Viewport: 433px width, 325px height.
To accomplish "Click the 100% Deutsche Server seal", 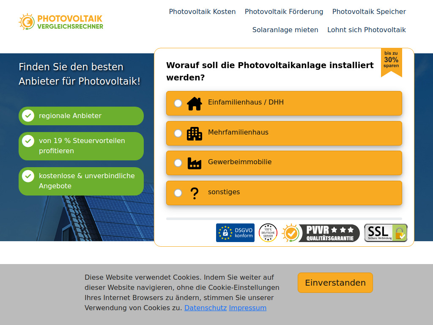I will click(x=268, y=233).
